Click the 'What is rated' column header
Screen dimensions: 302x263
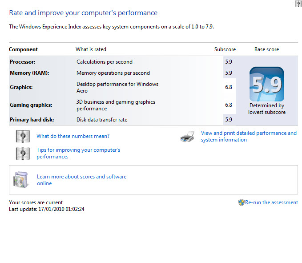(x=91, y=49)
